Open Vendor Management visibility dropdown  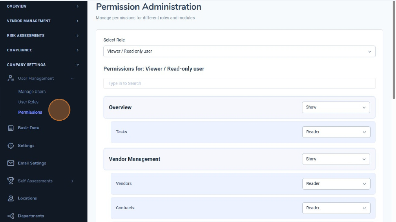tap(336, 159)
